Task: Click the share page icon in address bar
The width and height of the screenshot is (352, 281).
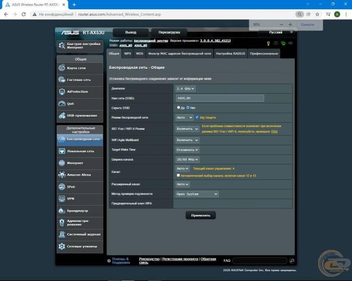Action: coord(308,15)
